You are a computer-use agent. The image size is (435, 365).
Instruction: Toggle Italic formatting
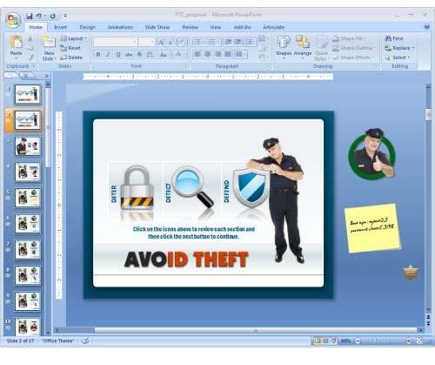[x=108, y=54]
